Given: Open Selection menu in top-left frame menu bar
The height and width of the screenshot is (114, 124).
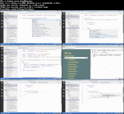Looking at the screenshot, I should click(10, 11).
